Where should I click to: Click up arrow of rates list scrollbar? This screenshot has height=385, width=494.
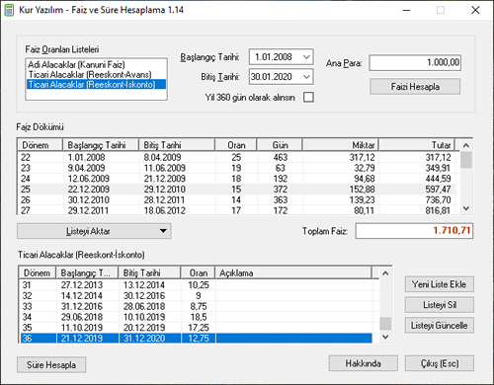(x=385, y=273)
